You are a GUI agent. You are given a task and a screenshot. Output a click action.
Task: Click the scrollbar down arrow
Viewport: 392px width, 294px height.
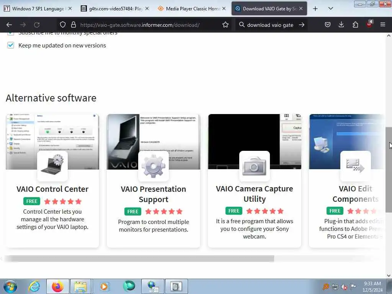click(x=389, y=276)
